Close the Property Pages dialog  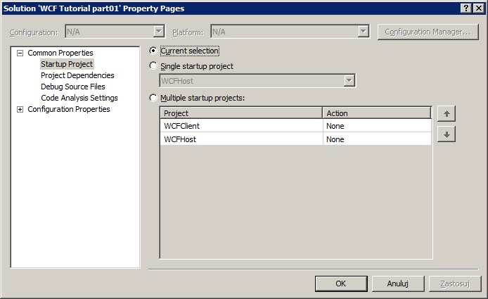click(x=478, y=8)
